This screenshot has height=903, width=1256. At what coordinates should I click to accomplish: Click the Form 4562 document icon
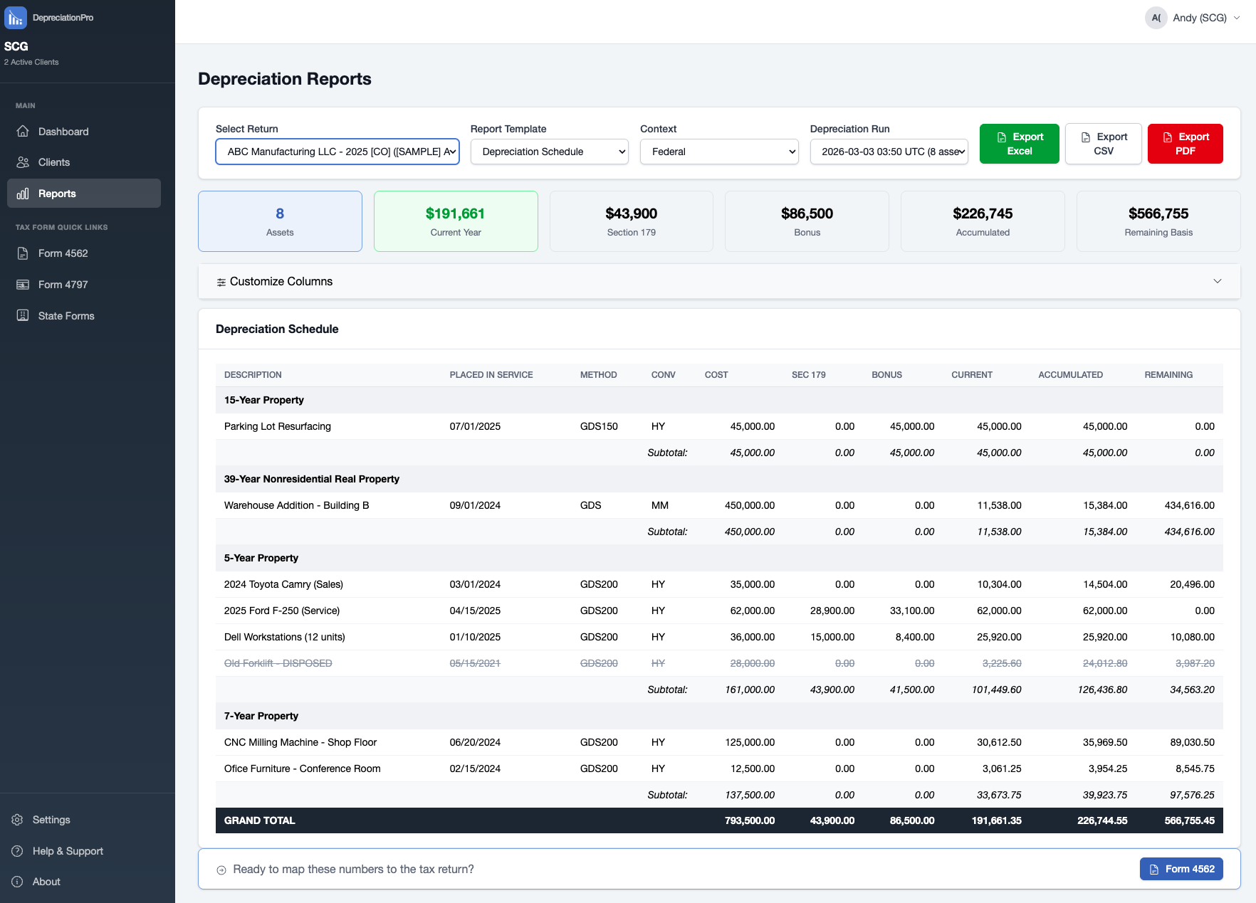(23, 253)
